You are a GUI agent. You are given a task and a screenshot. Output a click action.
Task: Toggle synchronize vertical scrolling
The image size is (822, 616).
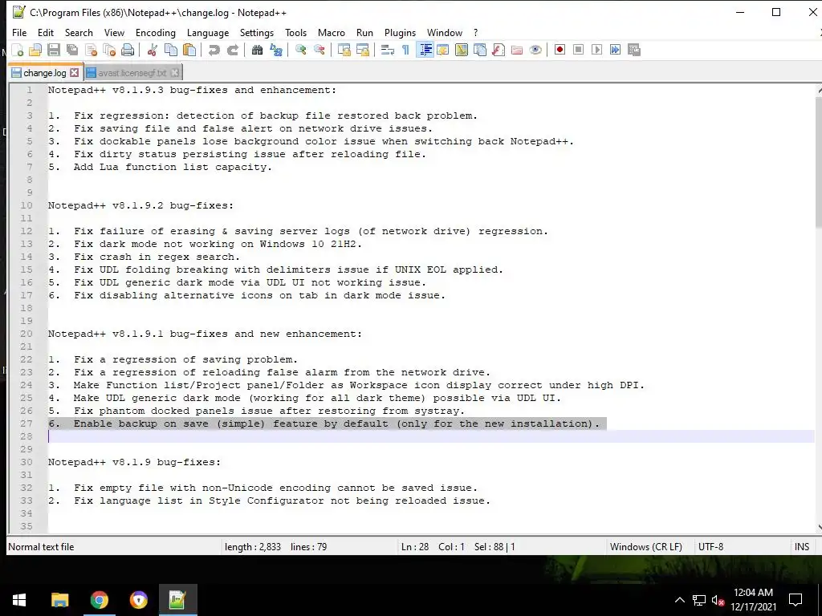[x=344, y=50]
